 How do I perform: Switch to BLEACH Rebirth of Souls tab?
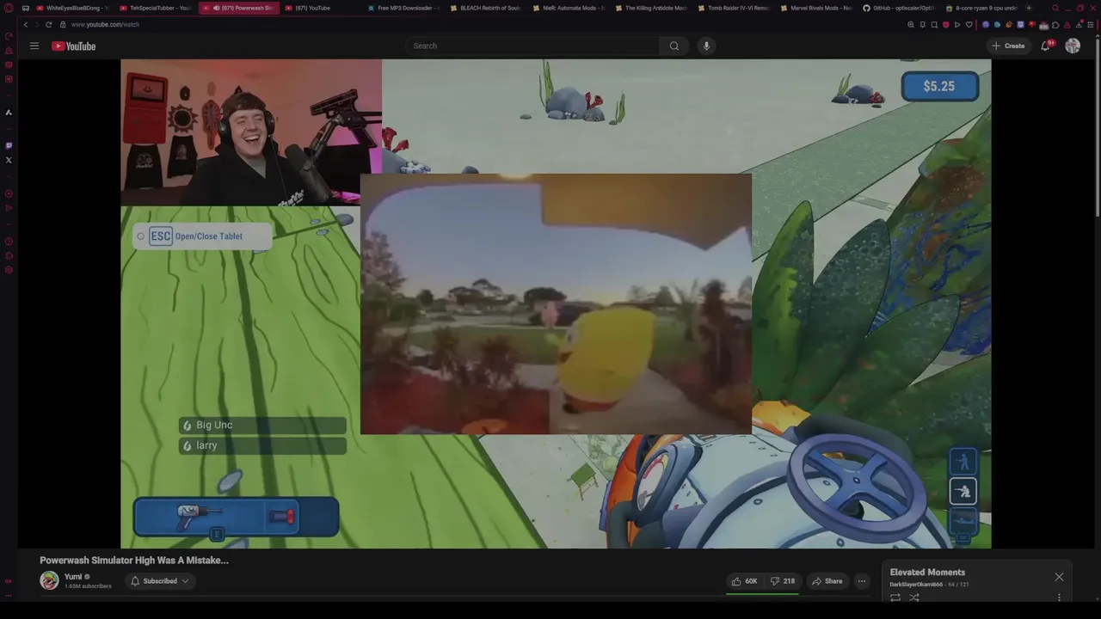coord(485,8)
